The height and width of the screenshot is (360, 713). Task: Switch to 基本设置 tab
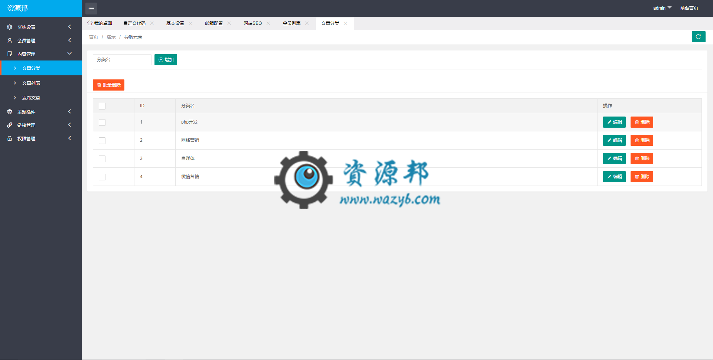click(175, 23)
